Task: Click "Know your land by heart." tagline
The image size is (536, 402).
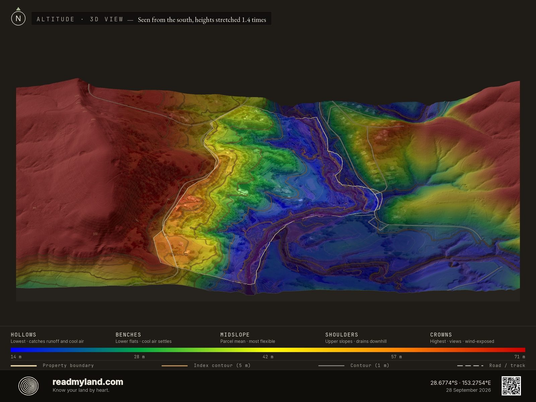Action: click(81, 390)
